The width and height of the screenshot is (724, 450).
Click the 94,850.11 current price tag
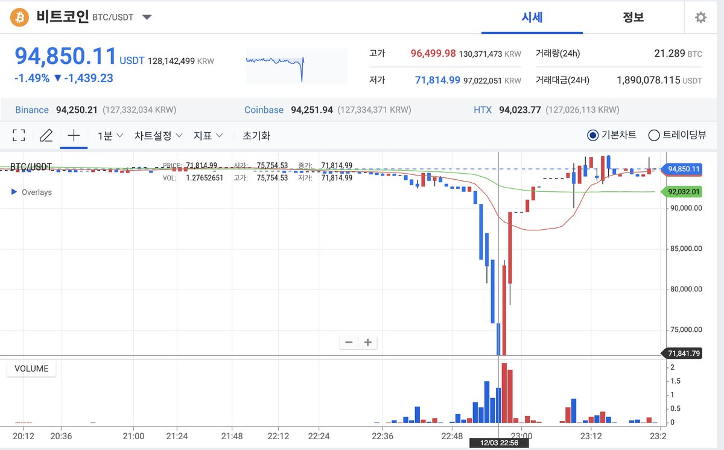click(x=683, y=169)
